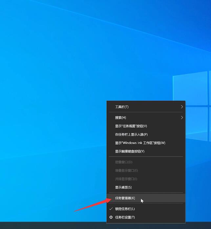Choose 层叠窗口(D) in the menu

tap(124, 162)
